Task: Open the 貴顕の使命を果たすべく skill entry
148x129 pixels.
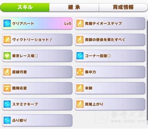Action: (110, 40)
